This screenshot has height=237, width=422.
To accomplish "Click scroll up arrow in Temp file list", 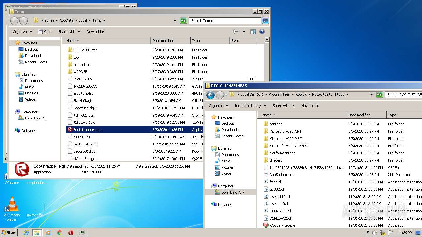I will click(x=267, y=39).
